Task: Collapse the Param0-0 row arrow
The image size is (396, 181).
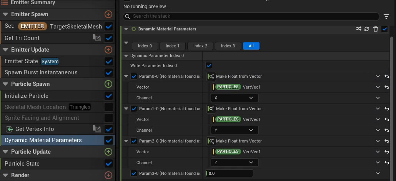Action: 126,76
